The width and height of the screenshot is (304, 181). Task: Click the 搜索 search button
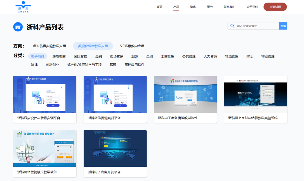[x=283, y=25]
